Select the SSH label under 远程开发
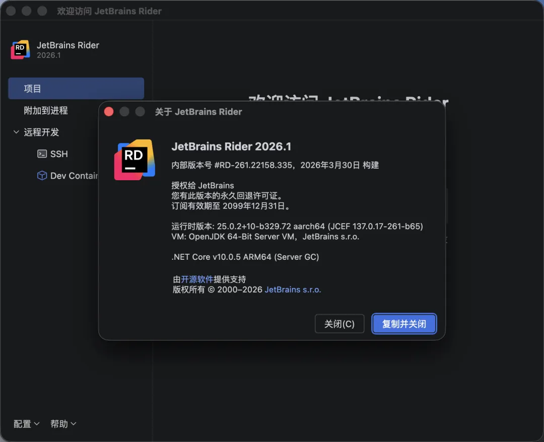 click(59, 154)
